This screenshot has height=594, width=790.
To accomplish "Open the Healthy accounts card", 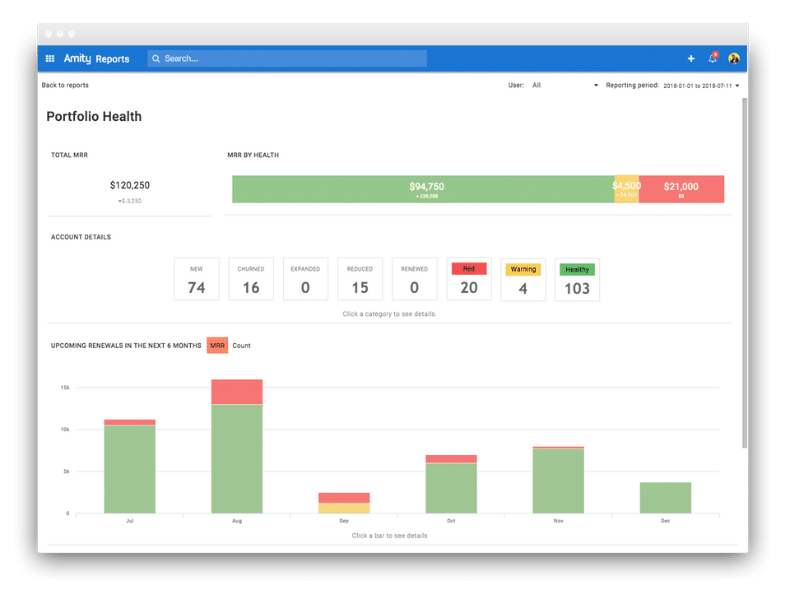I will (x=578, y=280).
